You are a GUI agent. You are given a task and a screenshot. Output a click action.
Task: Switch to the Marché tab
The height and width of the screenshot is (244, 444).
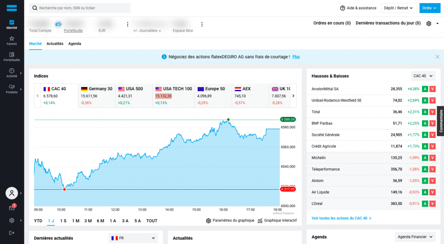click(x=36, y=44)
